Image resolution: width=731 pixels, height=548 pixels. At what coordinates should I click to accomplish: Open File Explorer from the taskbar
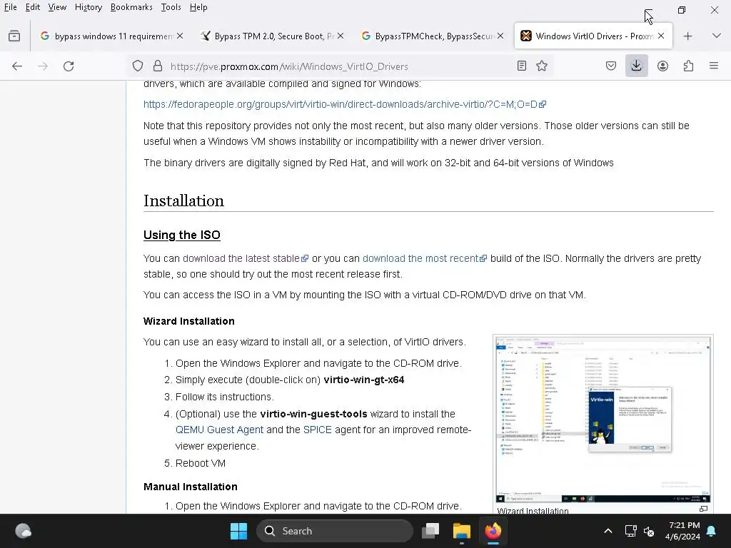pos(462,531)
